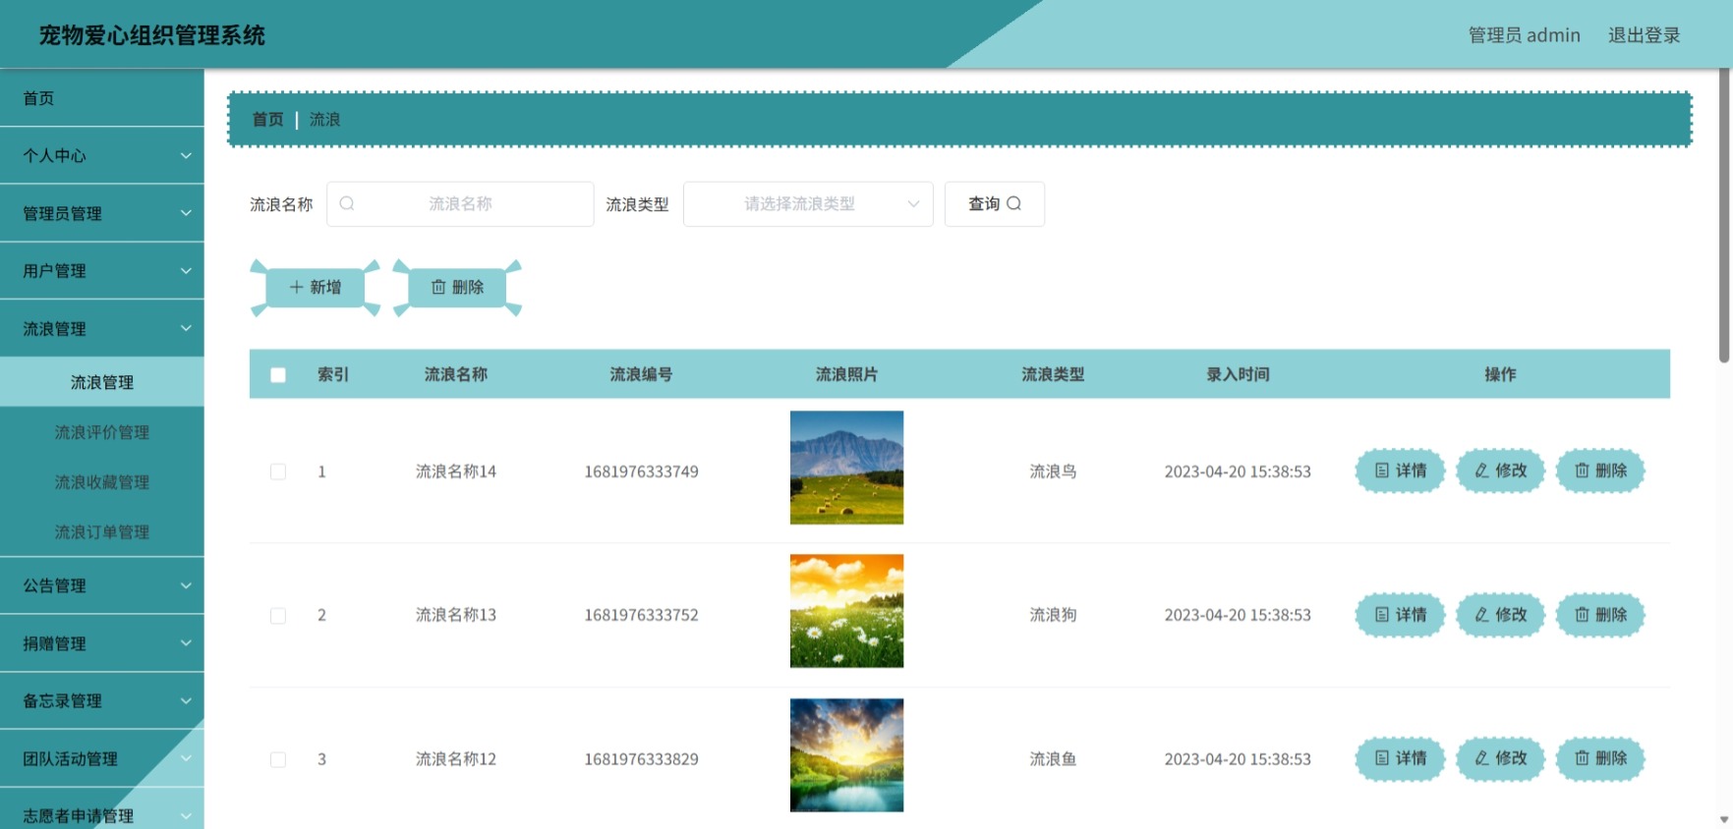Viewport: 1733px width, 829px height.
Task: Click 流浪鱼 type cell
Action: [1053, 759]
